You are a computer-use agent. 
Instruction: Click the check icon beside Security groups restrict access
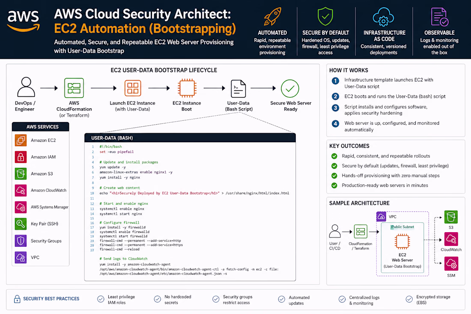pyautogui.click(x=216, y=299)
